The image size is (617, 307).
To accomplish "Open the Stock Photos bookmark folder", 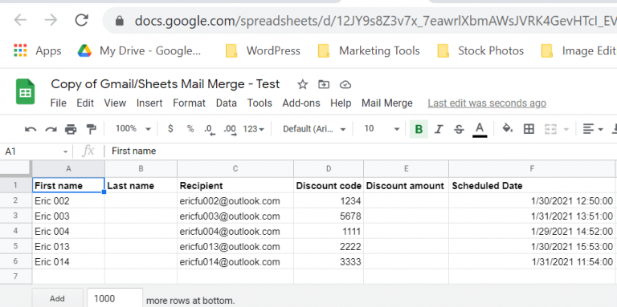I will pos(480,50).
